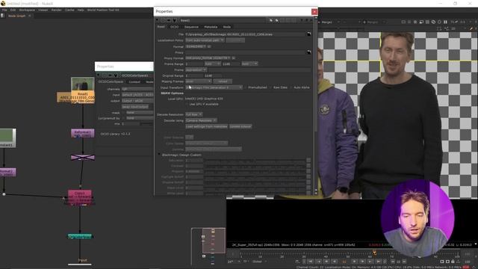Toggle the Raw Data checkbox

click(x=271, y=87)
